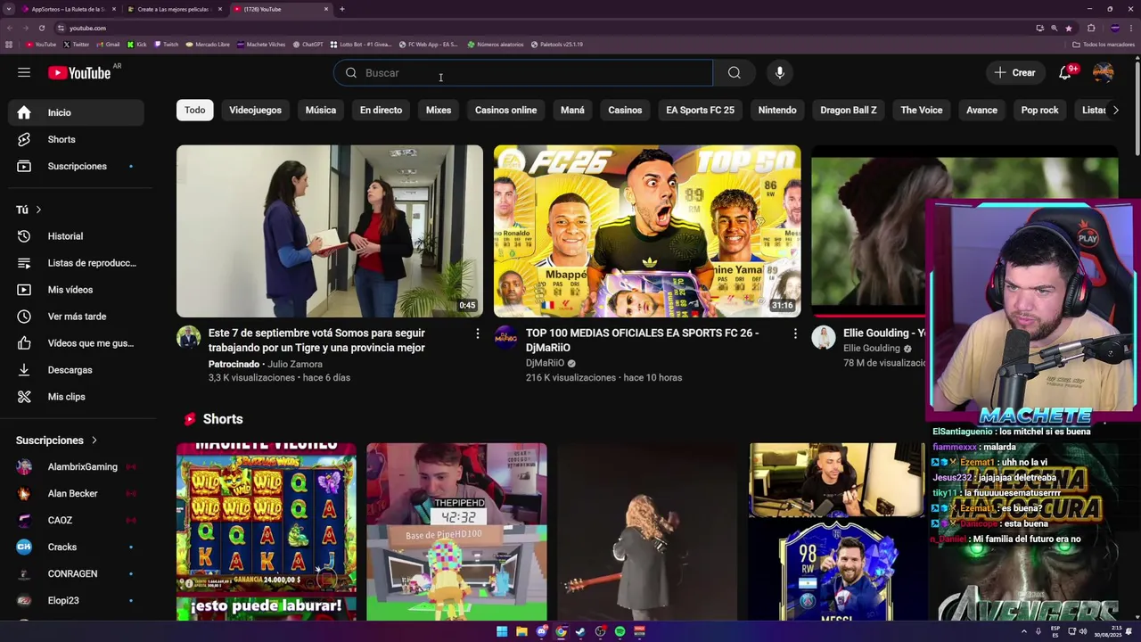Image resolution: width=1141 pixels, height=642 pixels.
Task: Open the browser tab search dropdown
Action: click(x=9, y=9)
